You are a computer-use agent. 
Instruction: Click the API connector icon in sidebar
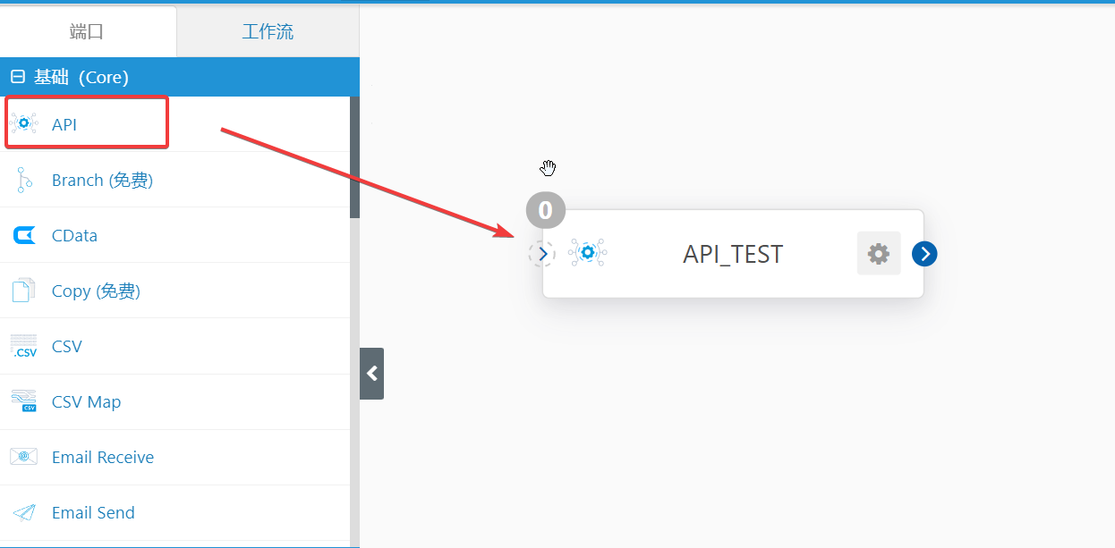(24, 124)
